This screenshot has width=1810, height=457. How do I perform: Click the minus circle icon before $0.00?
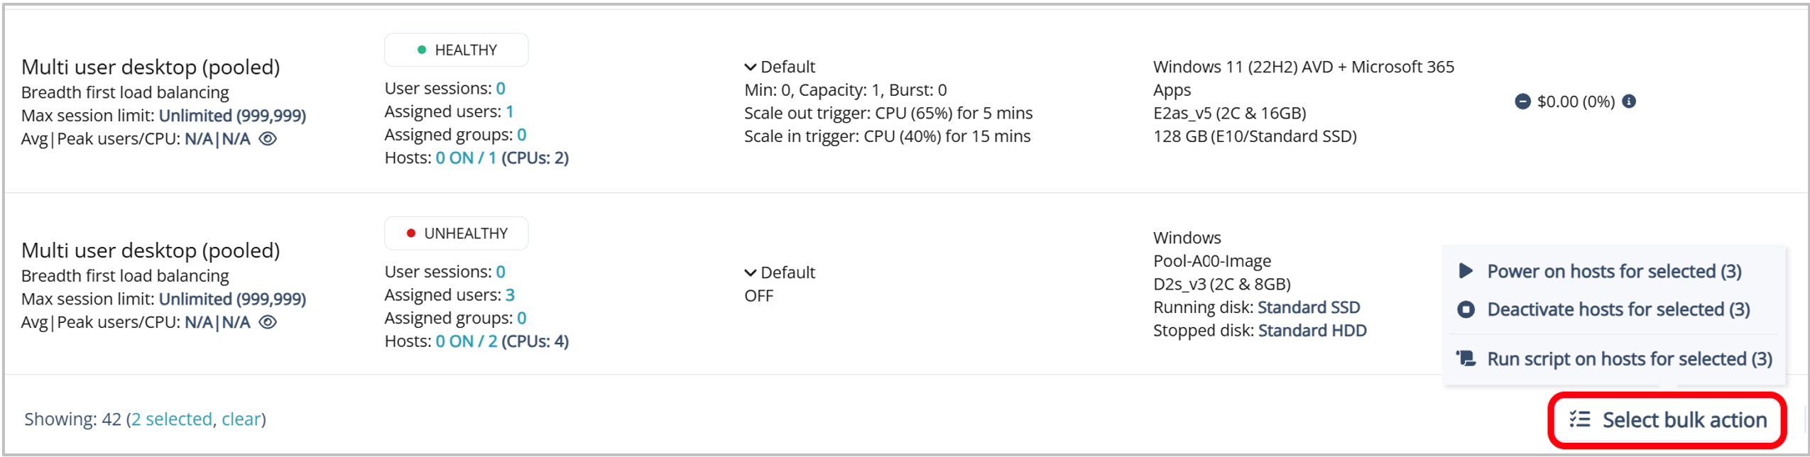1522,101
